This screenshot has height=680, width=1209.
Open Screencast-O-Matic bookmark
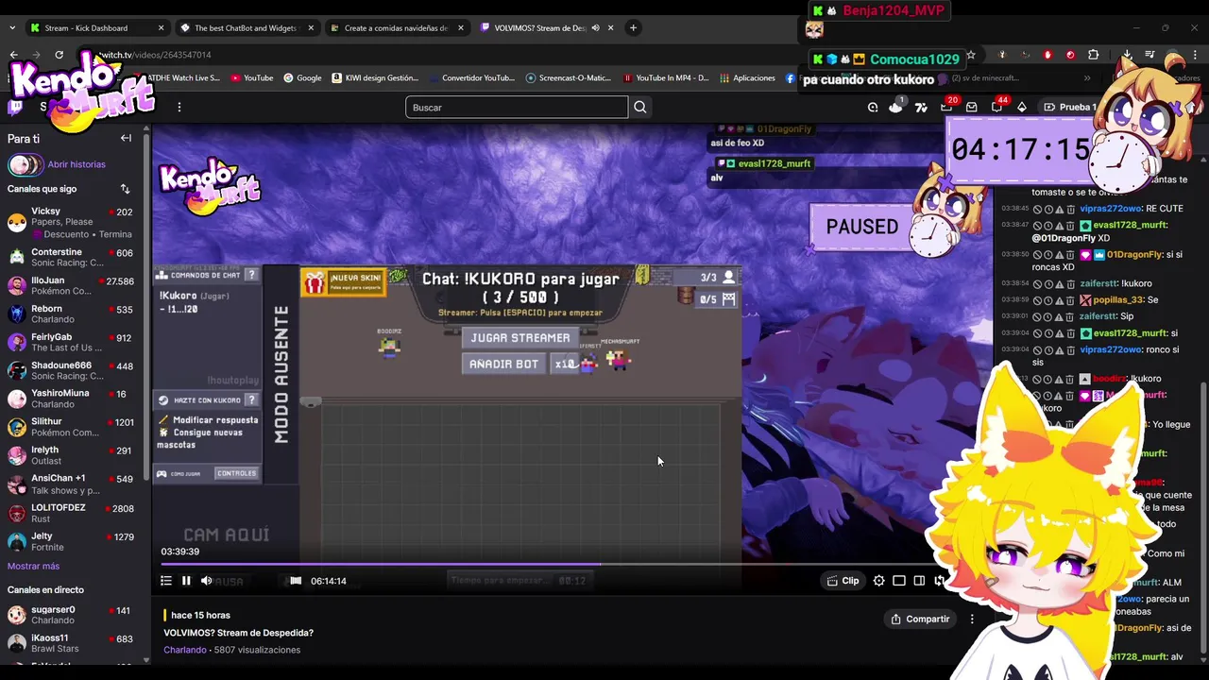pyautogui.click(x=568, y=78)
